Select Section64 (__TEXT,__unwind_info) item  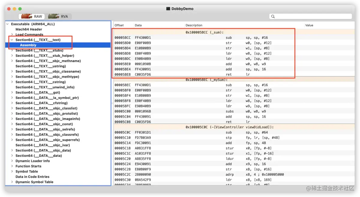click(x=45, y=87)
